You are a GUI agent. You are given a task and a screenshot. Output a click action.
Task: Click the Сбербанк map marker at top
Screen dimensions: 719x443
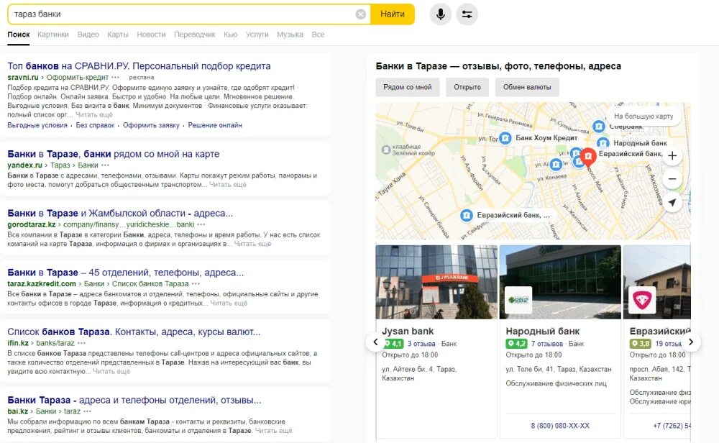[x=598, y=126]
